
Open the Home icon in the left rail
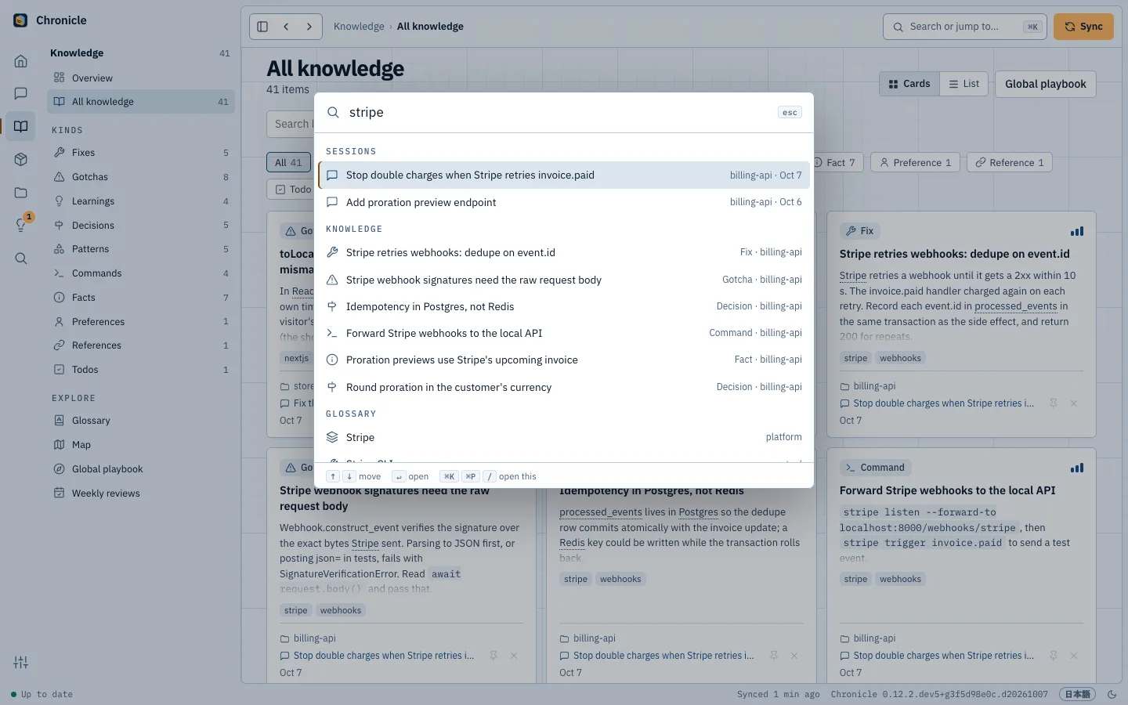21,61
